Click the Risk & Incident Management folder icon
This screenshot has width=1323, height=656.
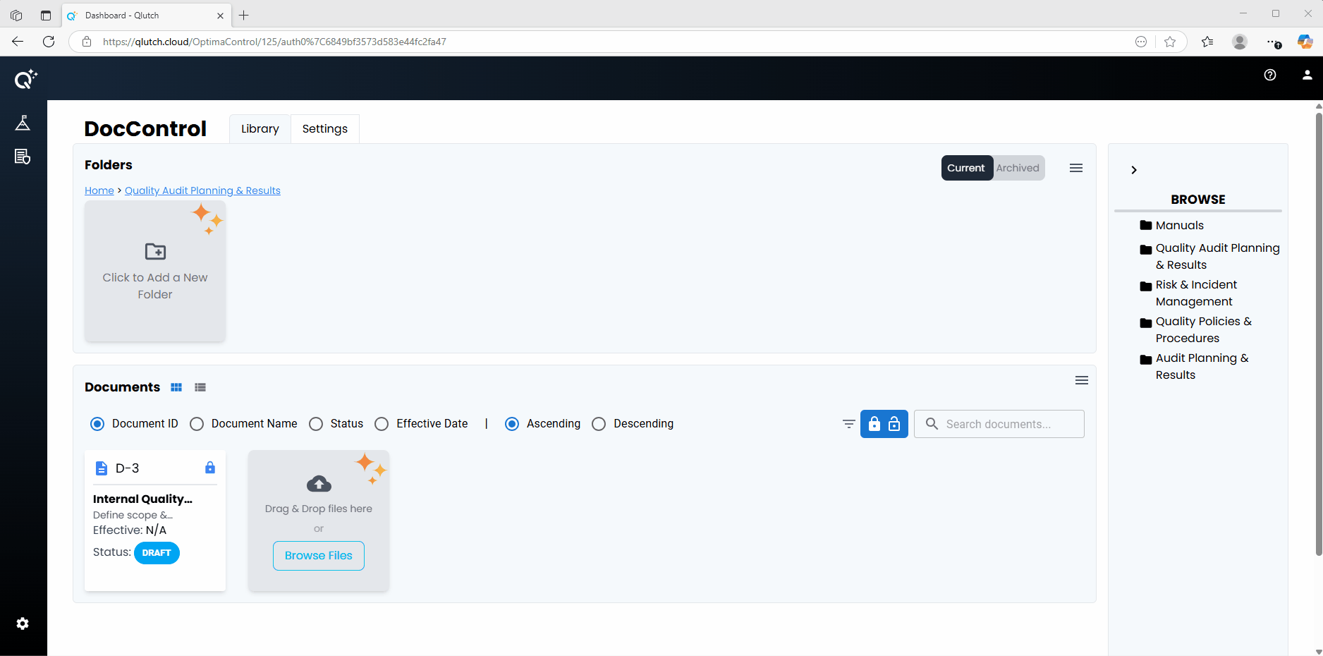(1146, 286)
